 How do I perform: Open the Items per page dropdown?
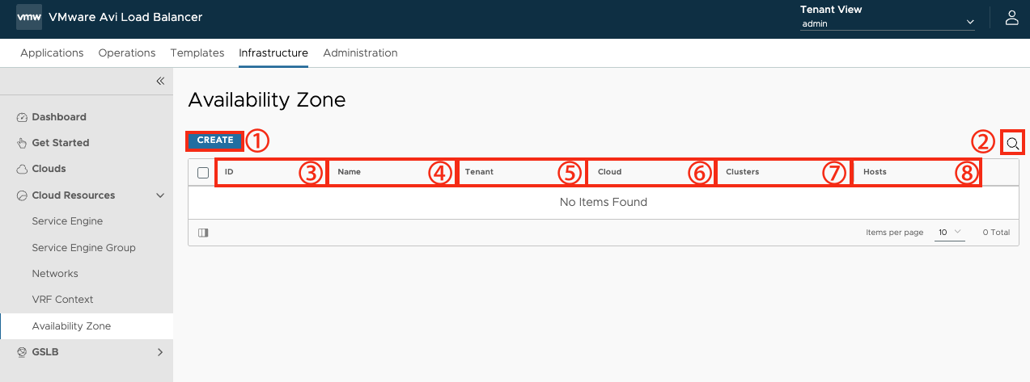pyautogui.click(x=950, y=233)
